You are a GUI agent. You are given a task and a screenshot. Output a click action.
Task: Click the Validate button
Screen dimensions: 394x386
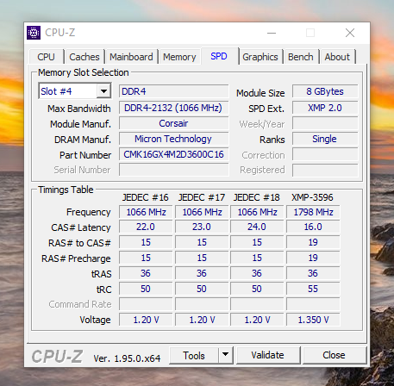[268, 355]
